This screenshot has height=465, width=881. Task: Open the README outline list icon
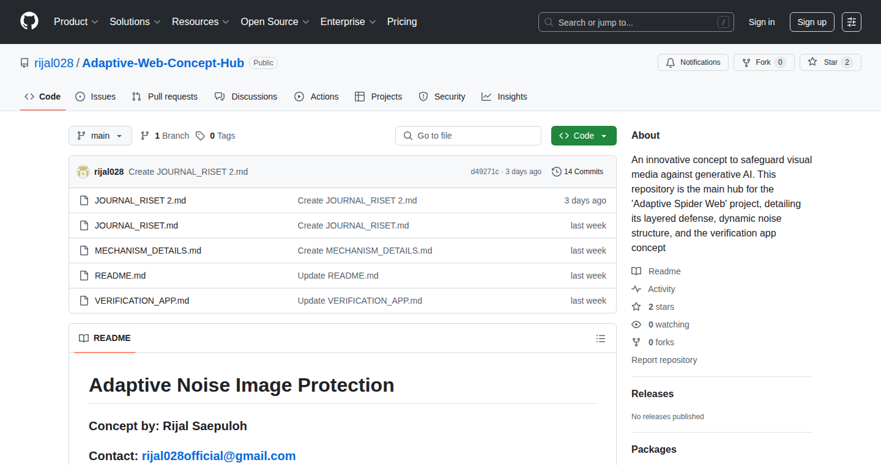(x=601, y=339)
